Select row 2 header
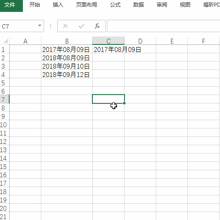Screen dimensions: 220x220 (4, 58)
